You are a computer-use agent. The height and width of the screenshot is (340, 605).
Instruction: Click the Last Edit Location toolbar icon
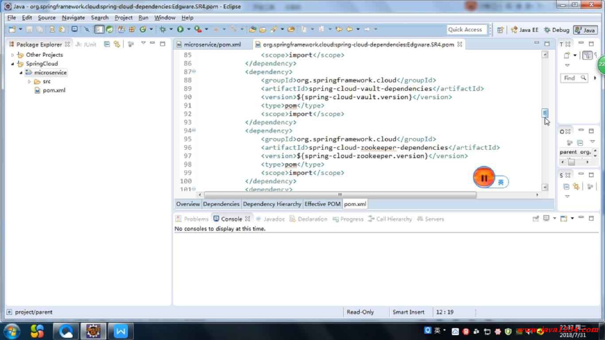pos(339,29)
